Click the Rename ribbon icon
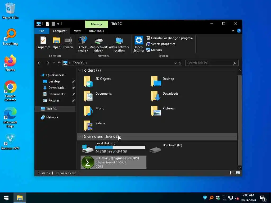This screenshot has height=203, width=271. click(68, 43)
